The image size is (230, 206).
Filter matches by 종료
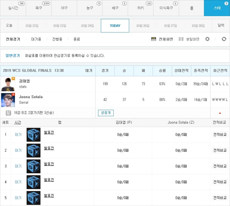click(x=77, y=39)
